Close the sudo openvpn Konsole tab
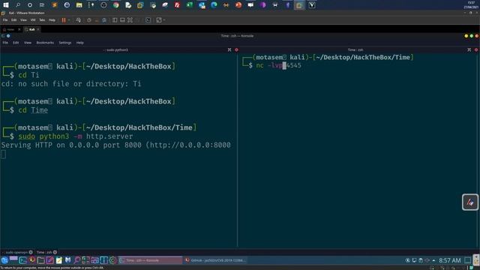Viewport: 480px width, 270px height. [31, 252]
